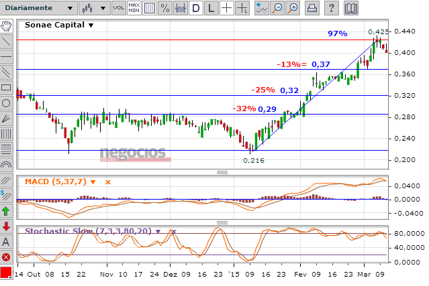The width and height of the screenshot is (429, 286).
Task: Click the splitter handle above Stochastic panel
Action: coord(222,222)
